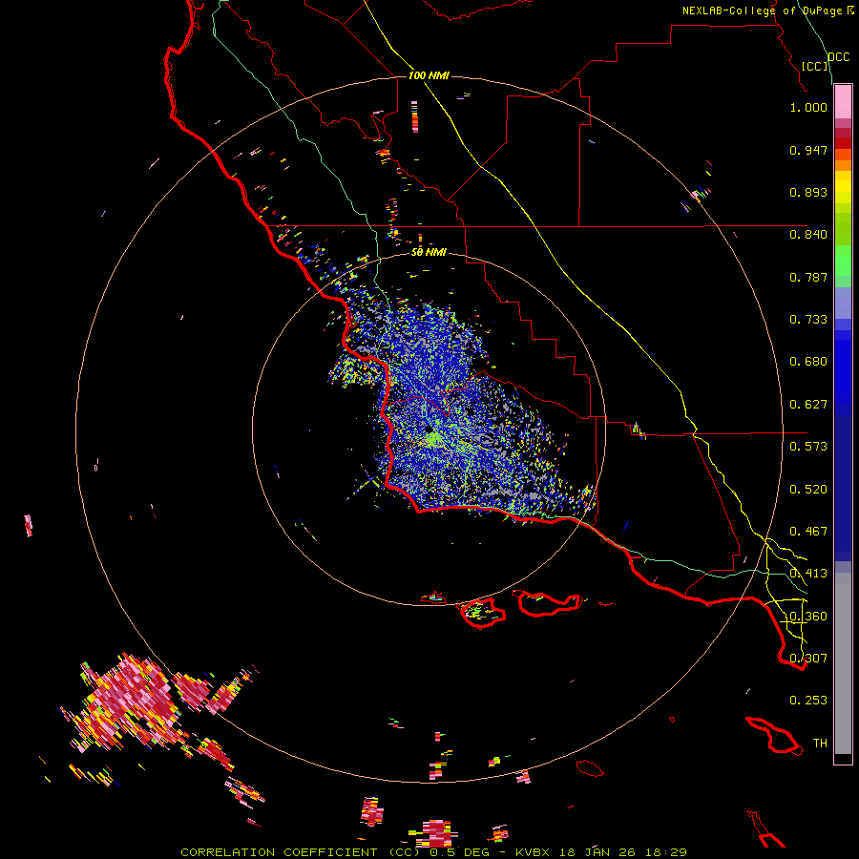Click the DCC label above the color bar
The image size is (859, 859).
839,57
